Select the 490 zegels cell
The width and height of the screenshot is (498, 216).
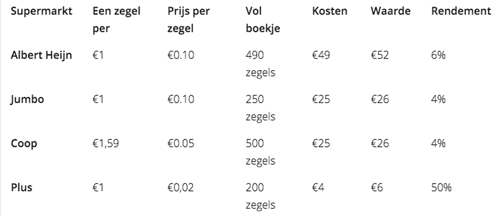pyautogui.click(x=260, y=64)
